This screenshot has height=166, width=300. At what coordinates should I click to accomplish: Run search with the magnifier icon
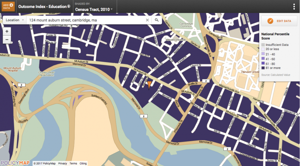click(157, 20)
